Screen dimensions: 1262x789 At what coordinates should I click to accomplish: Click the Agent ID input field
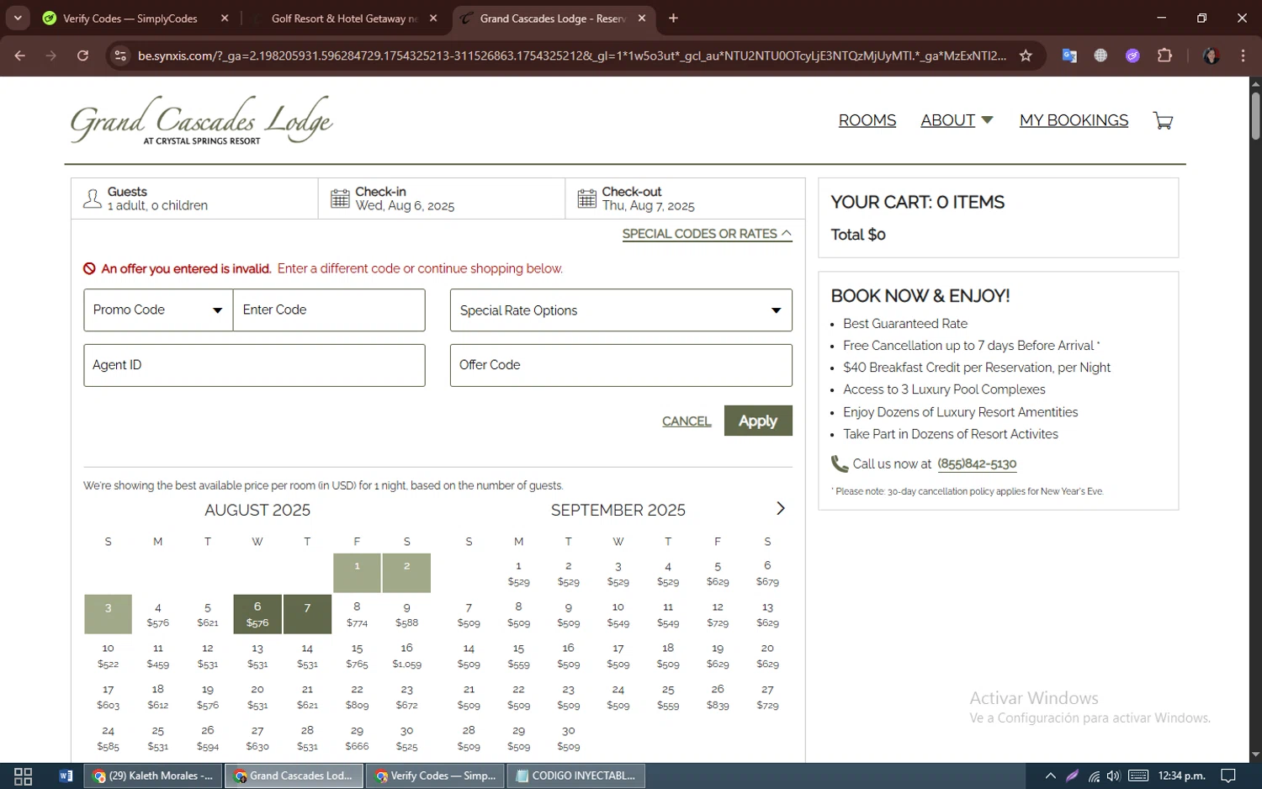click(x=254, y=365)
